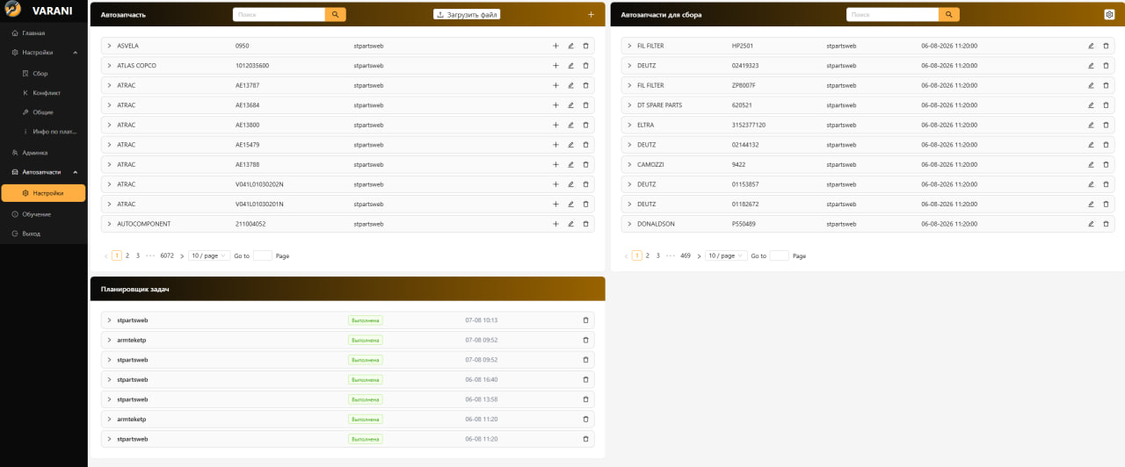The width and height of the screenshot is (1125, 467).
Task: Open Главная in the sidebar
Action: tap(44, 33)
